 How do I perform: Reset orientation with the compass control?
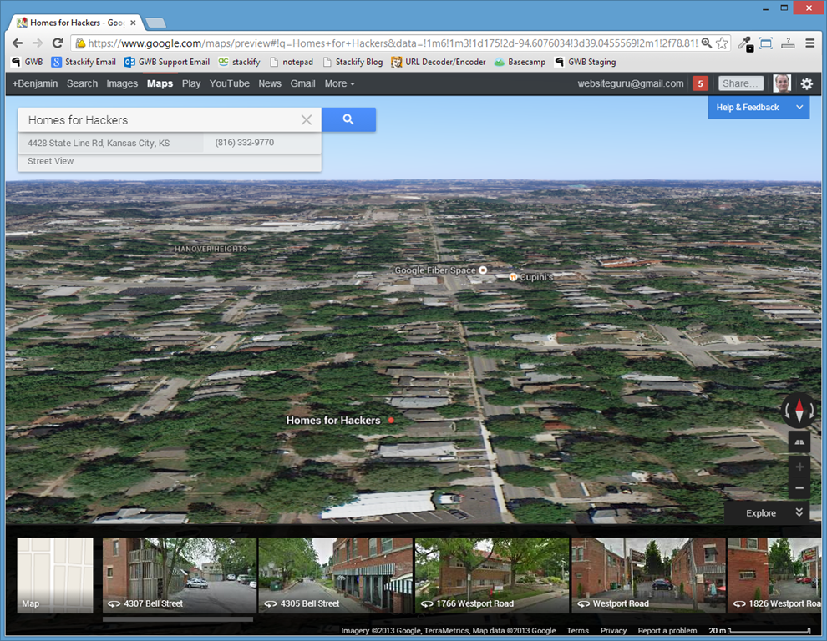click(x=799, y=410)
